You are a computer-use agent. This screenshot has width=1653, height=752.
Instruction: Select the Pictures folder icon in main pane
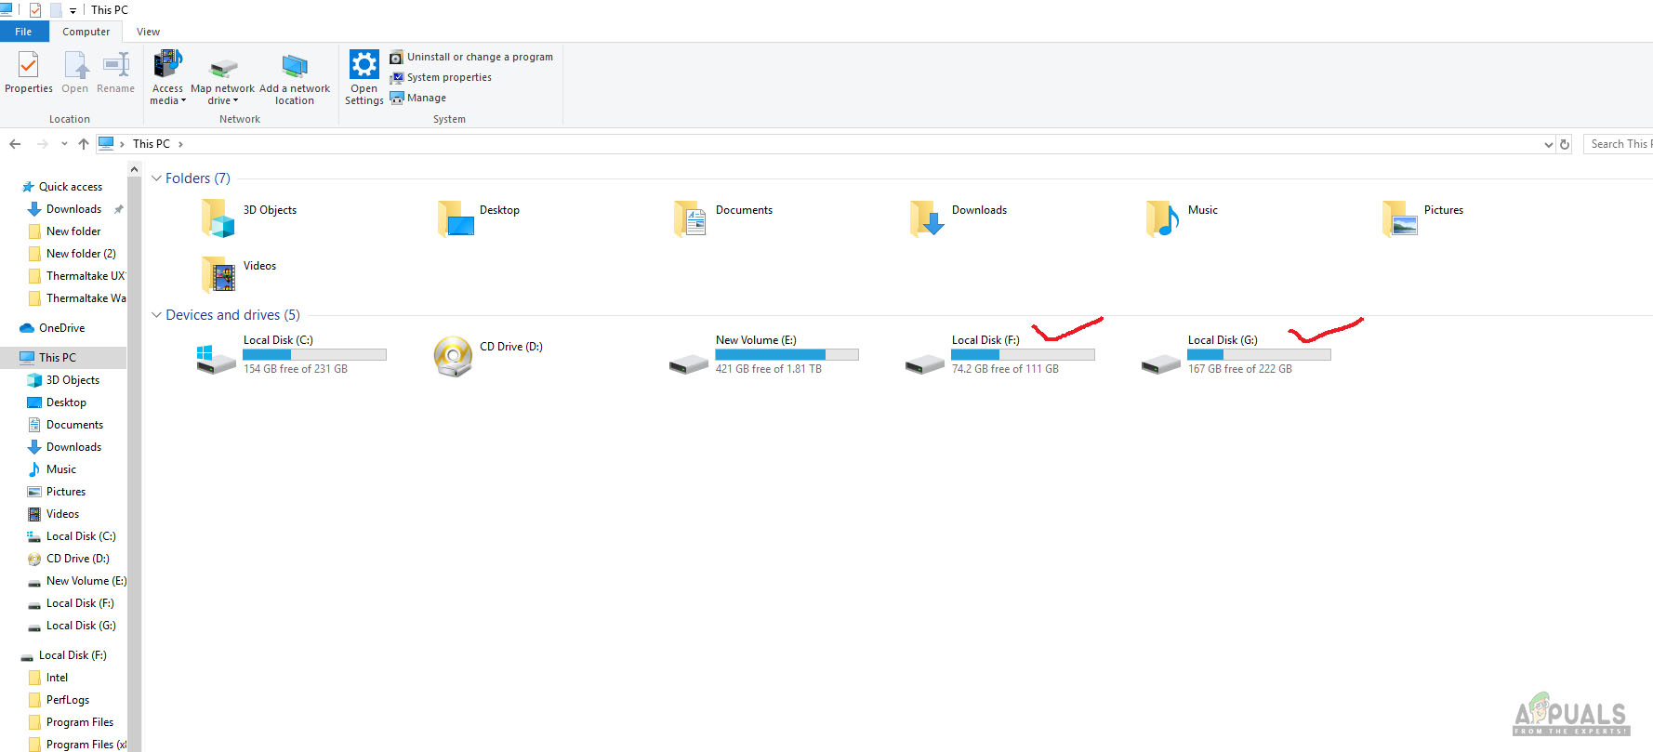point(1400,218)
